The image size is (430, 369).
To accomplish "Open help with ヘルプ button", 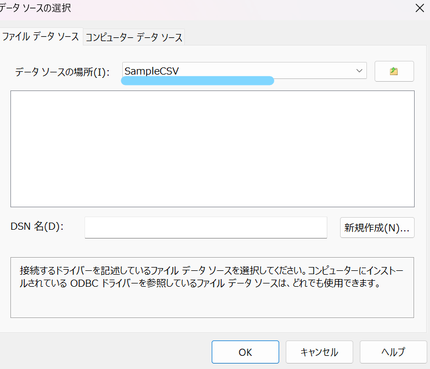I will (393, 352).
